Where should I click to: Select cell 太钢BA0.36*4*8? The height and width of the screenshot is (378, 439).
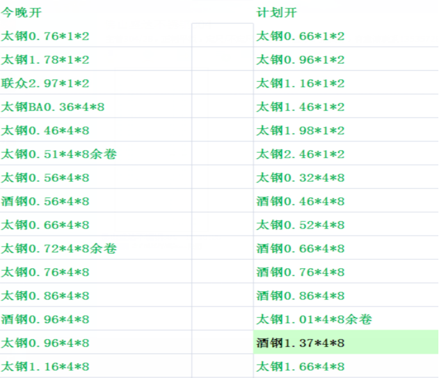pyautogui.click(x=96, y=106)
